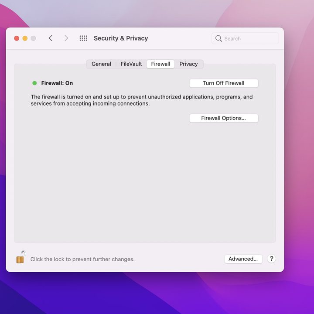
Task: Click the 'Click the lock to prevent further changes' text
Action: [x=82, y=259]
